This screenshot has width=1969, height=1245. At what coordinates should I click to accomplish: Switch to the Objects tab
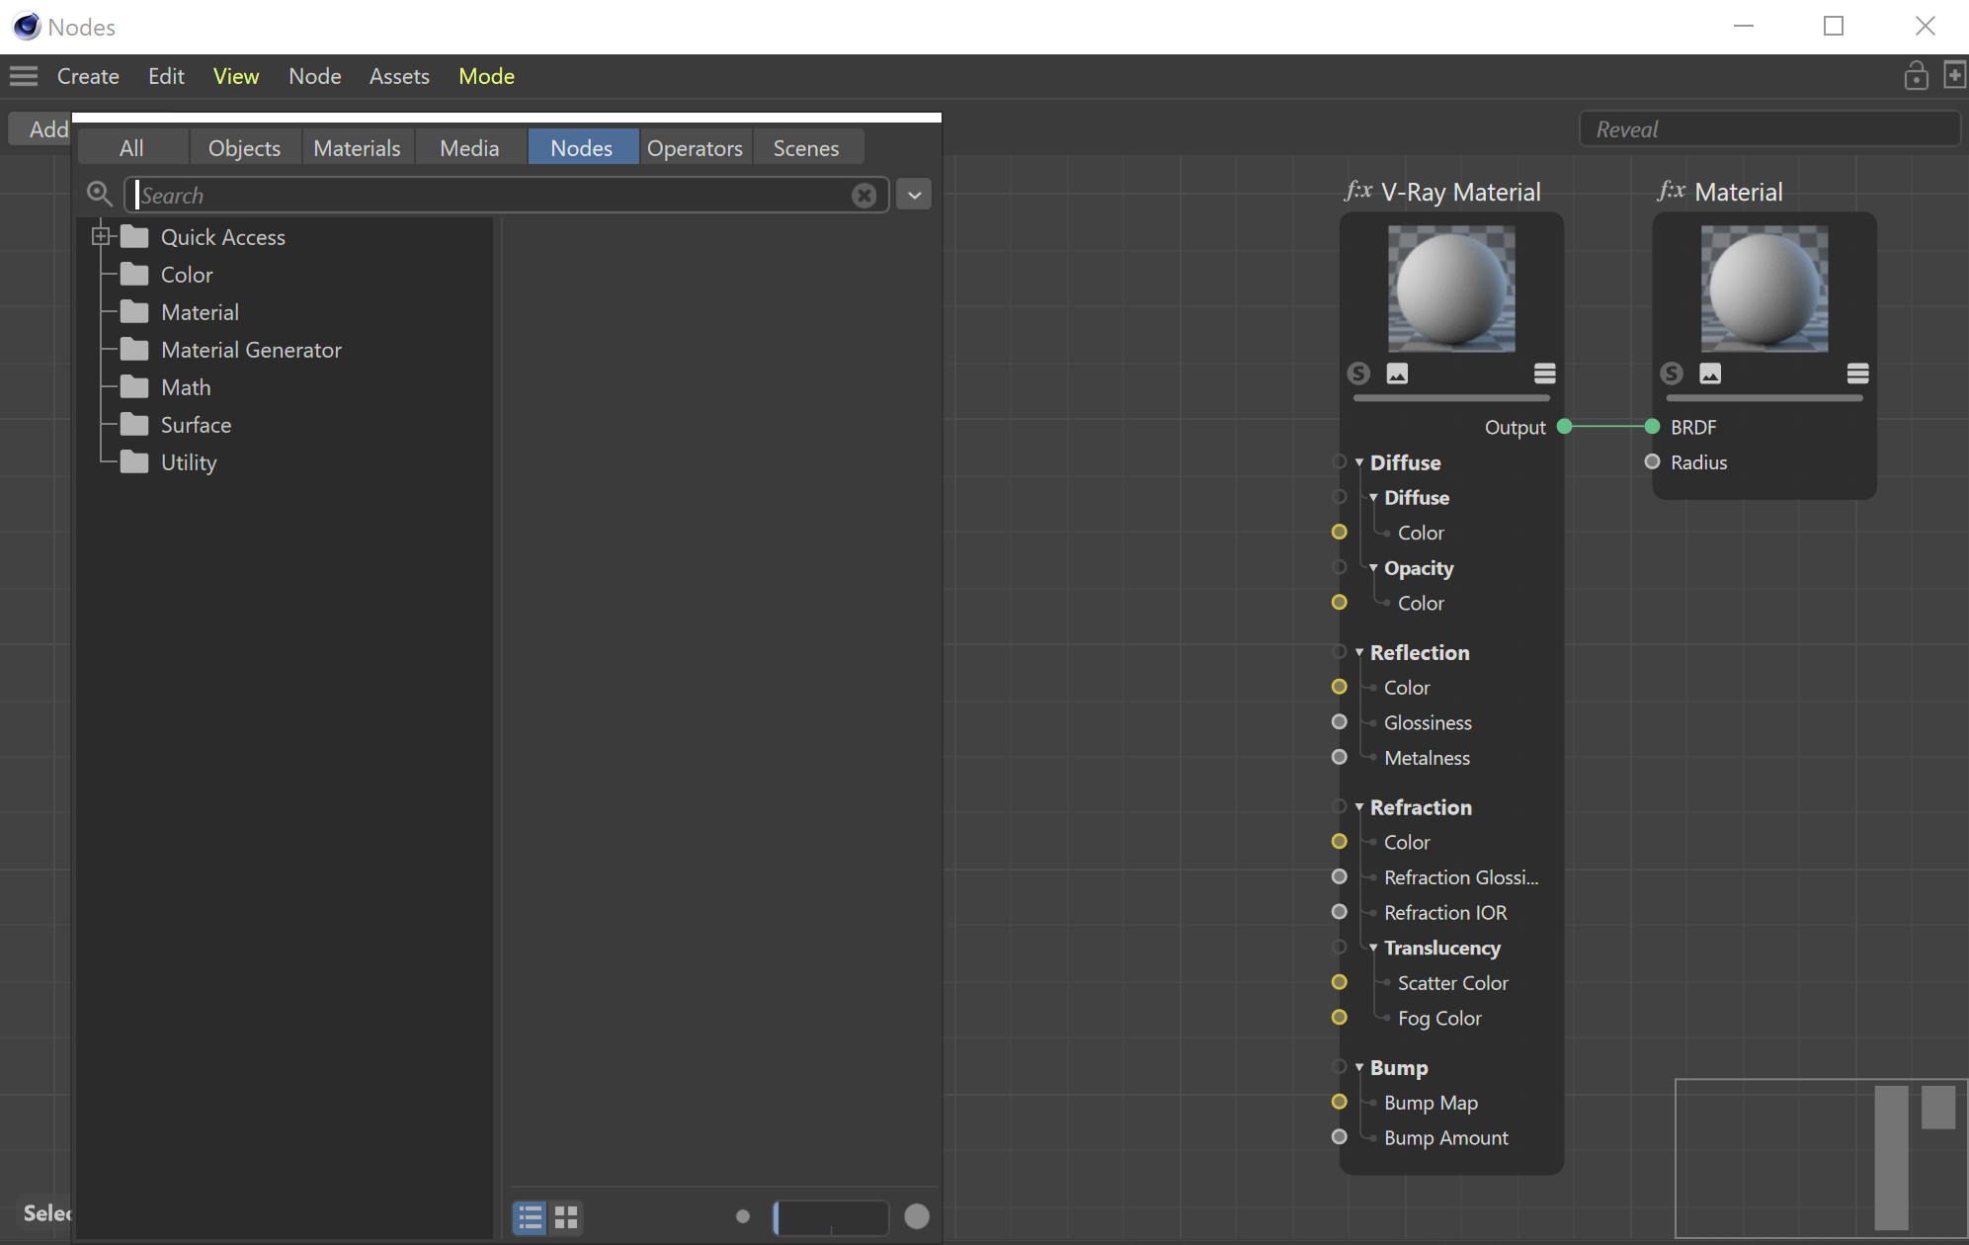point(244,147)
